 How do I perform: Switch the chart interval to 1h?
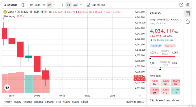[44, 5]
